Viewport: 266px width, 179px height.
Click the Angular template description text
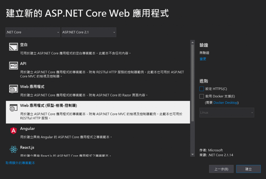[66, 137]
